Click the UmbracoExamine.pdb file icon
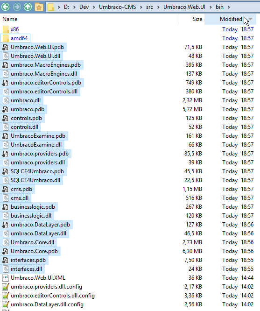 pos(5,136)
